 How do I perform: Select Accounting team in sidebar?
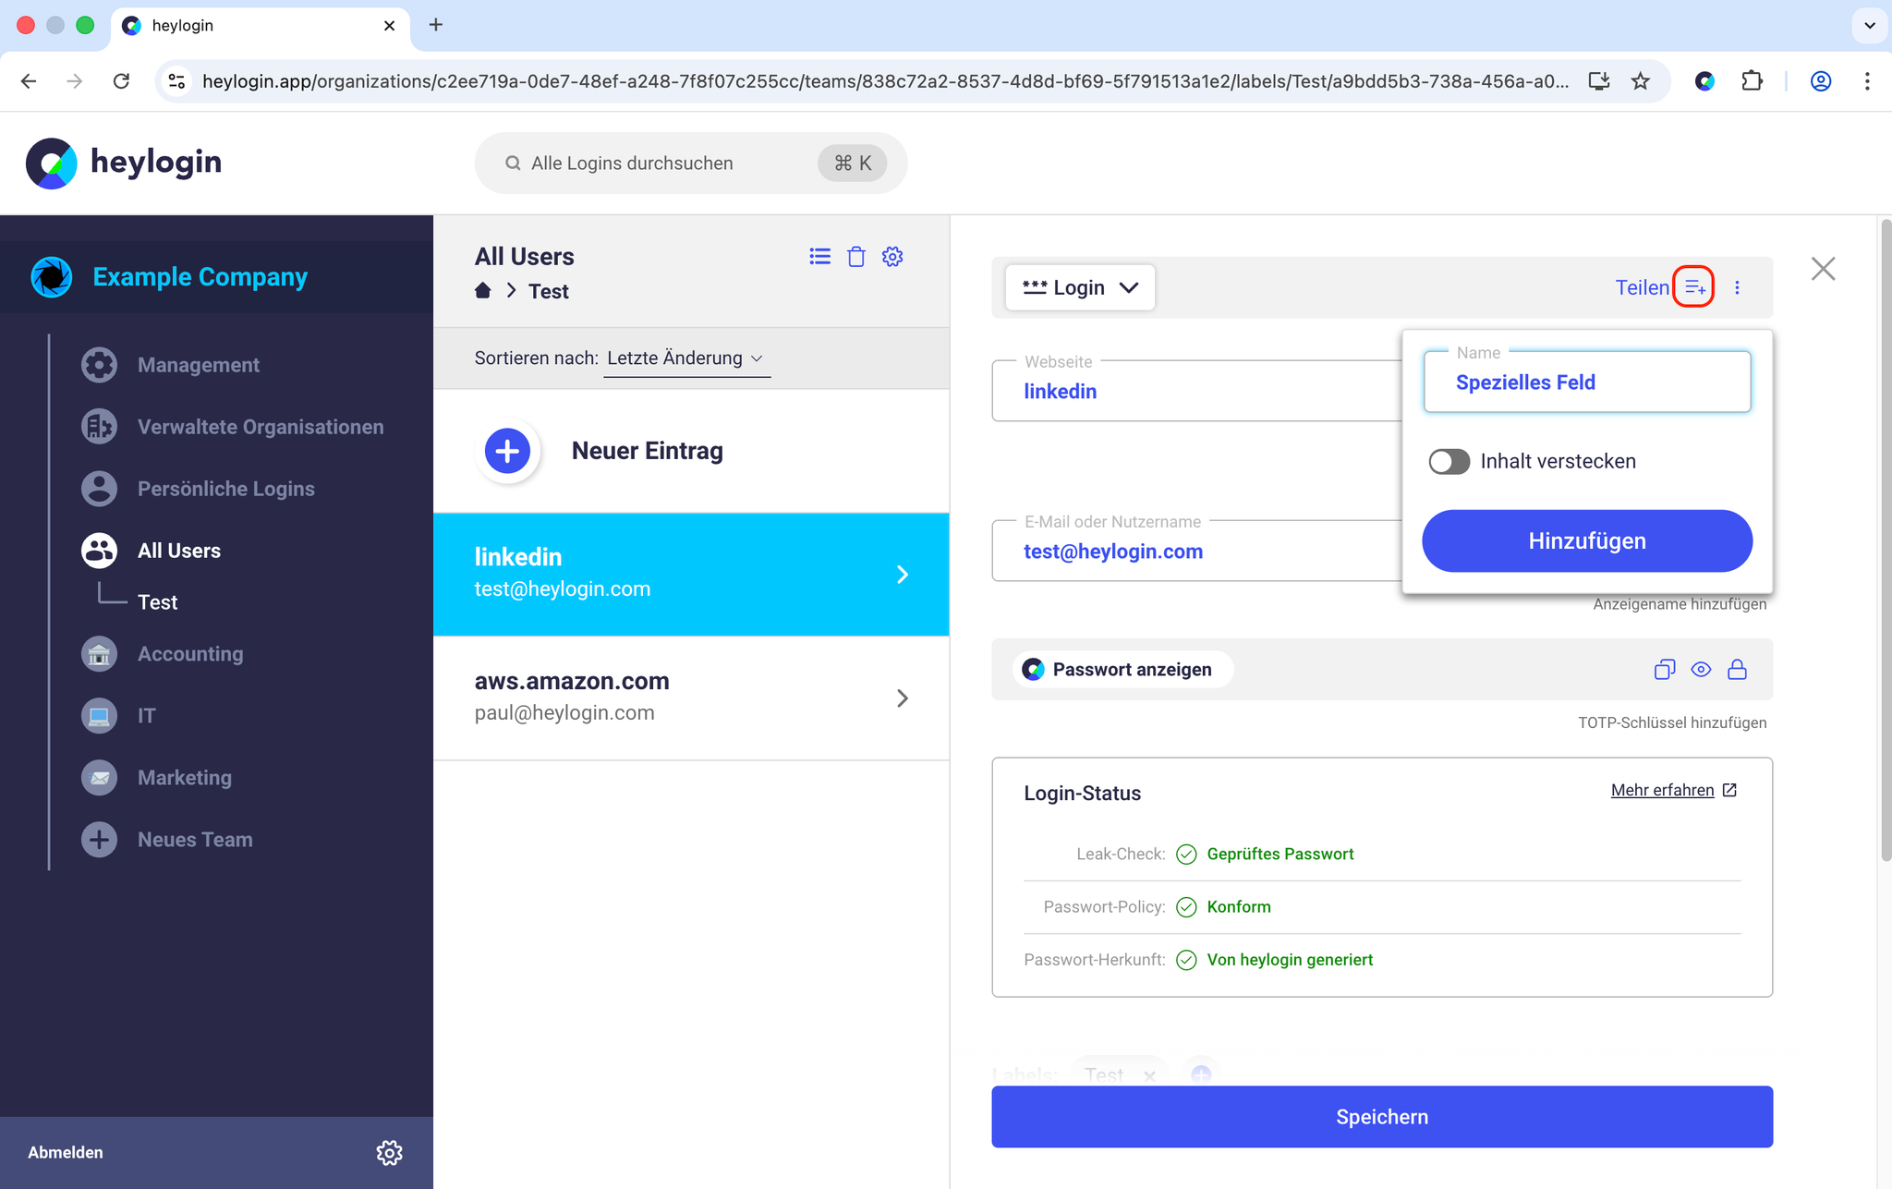pos(190,654)
